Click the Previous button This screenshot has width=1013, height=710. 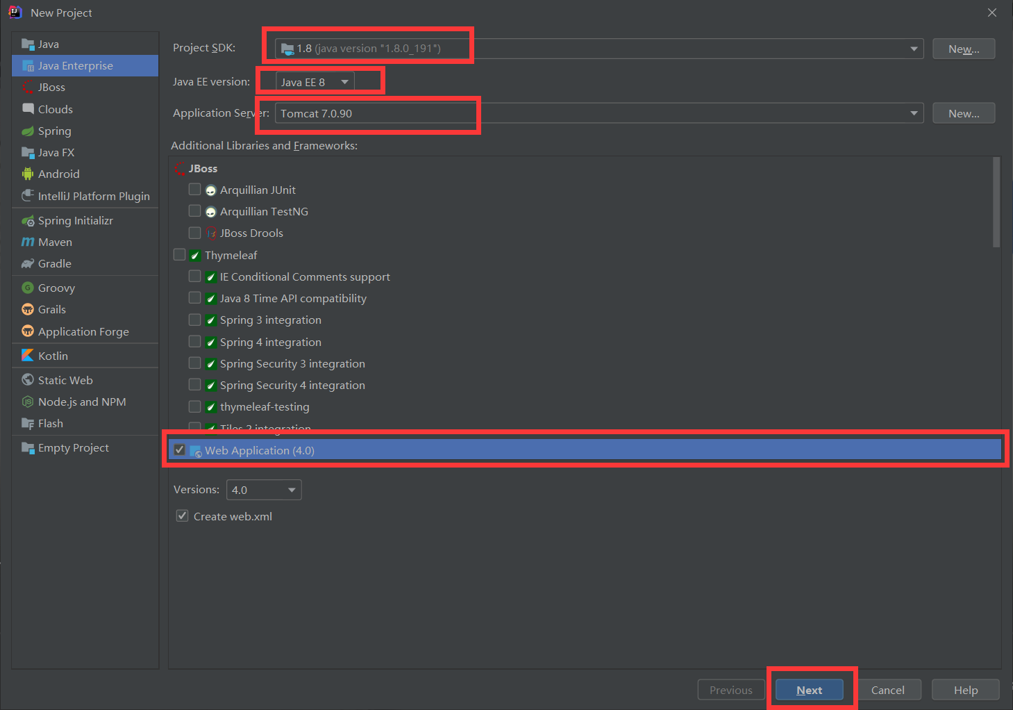coord(731,690)
